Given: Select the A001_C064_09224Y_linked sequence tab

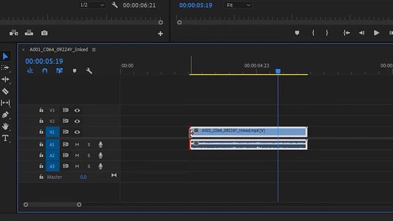Looking at the screenshot, I should 59,49.
